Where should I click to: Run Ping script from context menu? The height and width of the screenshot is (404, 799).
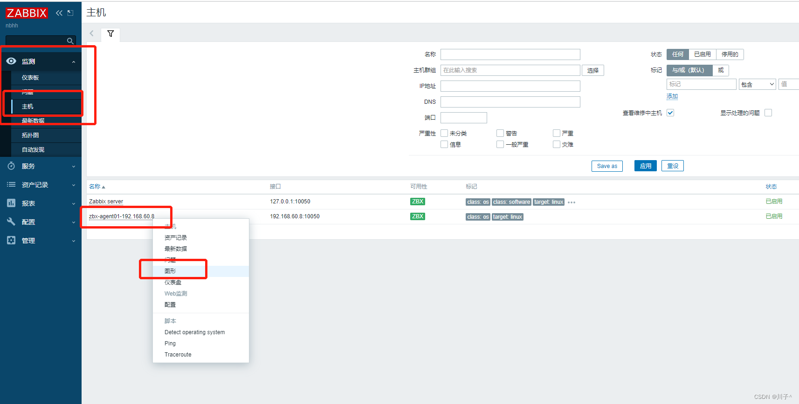pyautogui.click(x=201, y=343)
